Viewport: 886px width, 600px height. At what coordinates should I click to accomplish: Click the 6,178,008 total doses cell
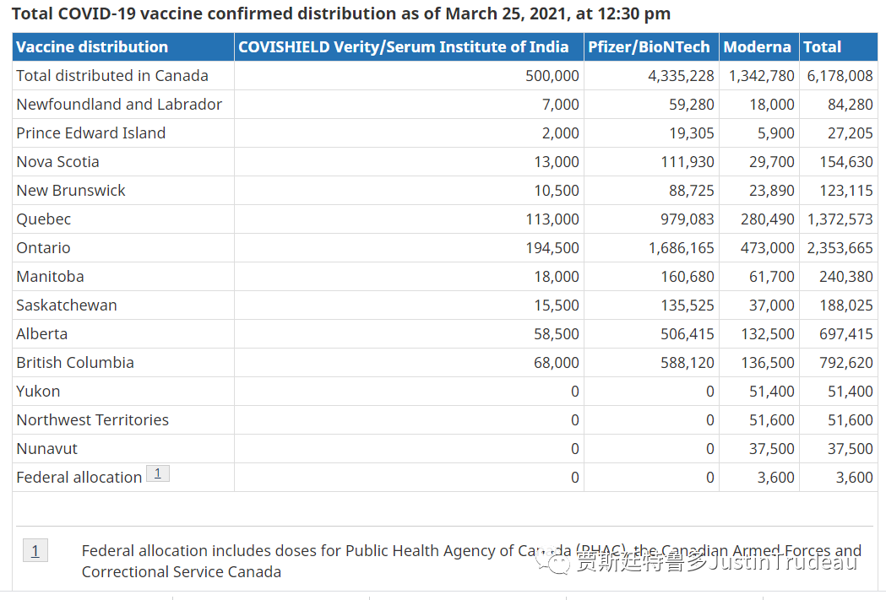coord(840,76)
